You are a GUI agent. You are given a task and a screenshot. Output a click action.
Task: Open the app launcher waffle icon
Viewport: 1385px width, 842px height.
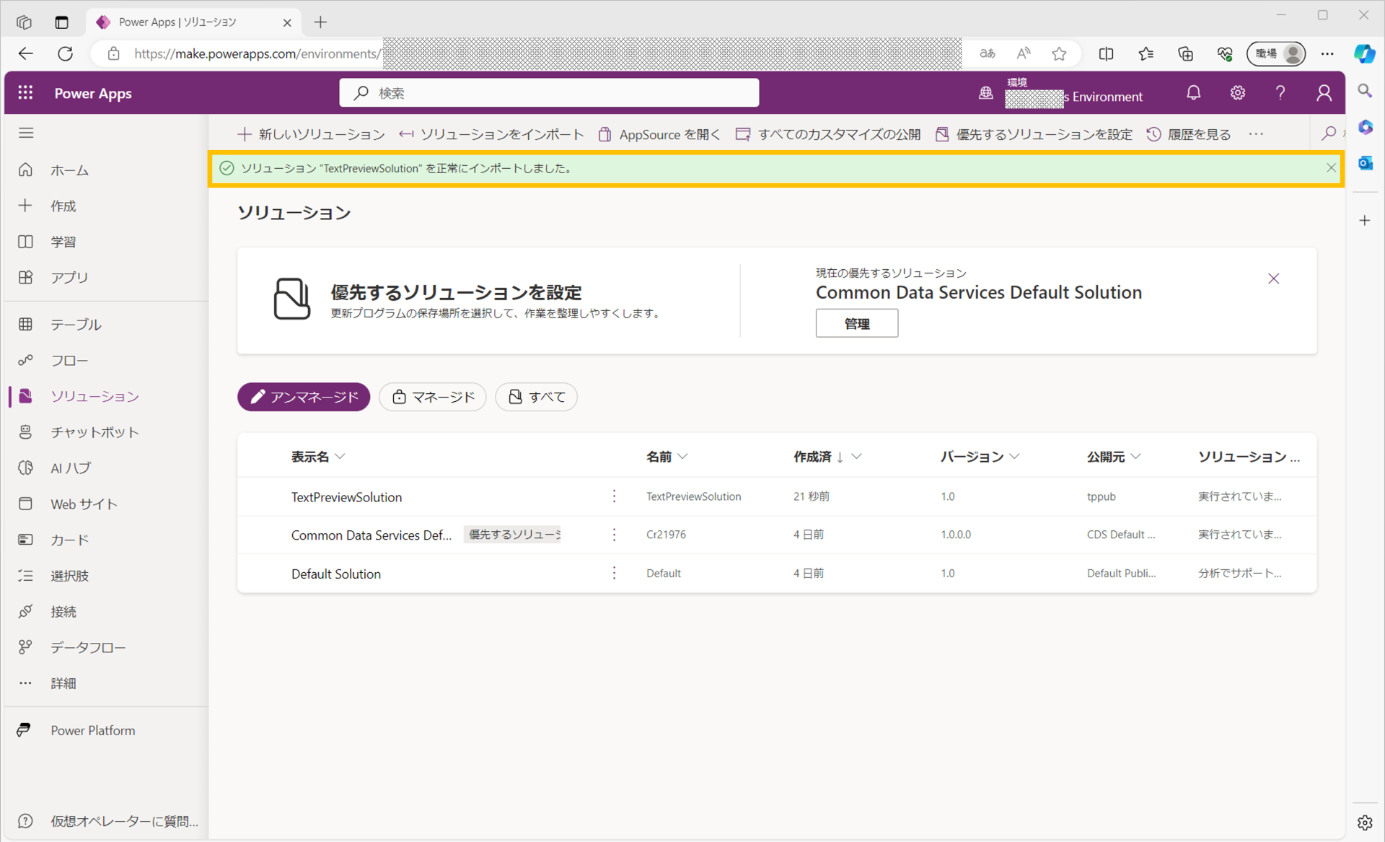pyautogui.click(x=25, y=93)
